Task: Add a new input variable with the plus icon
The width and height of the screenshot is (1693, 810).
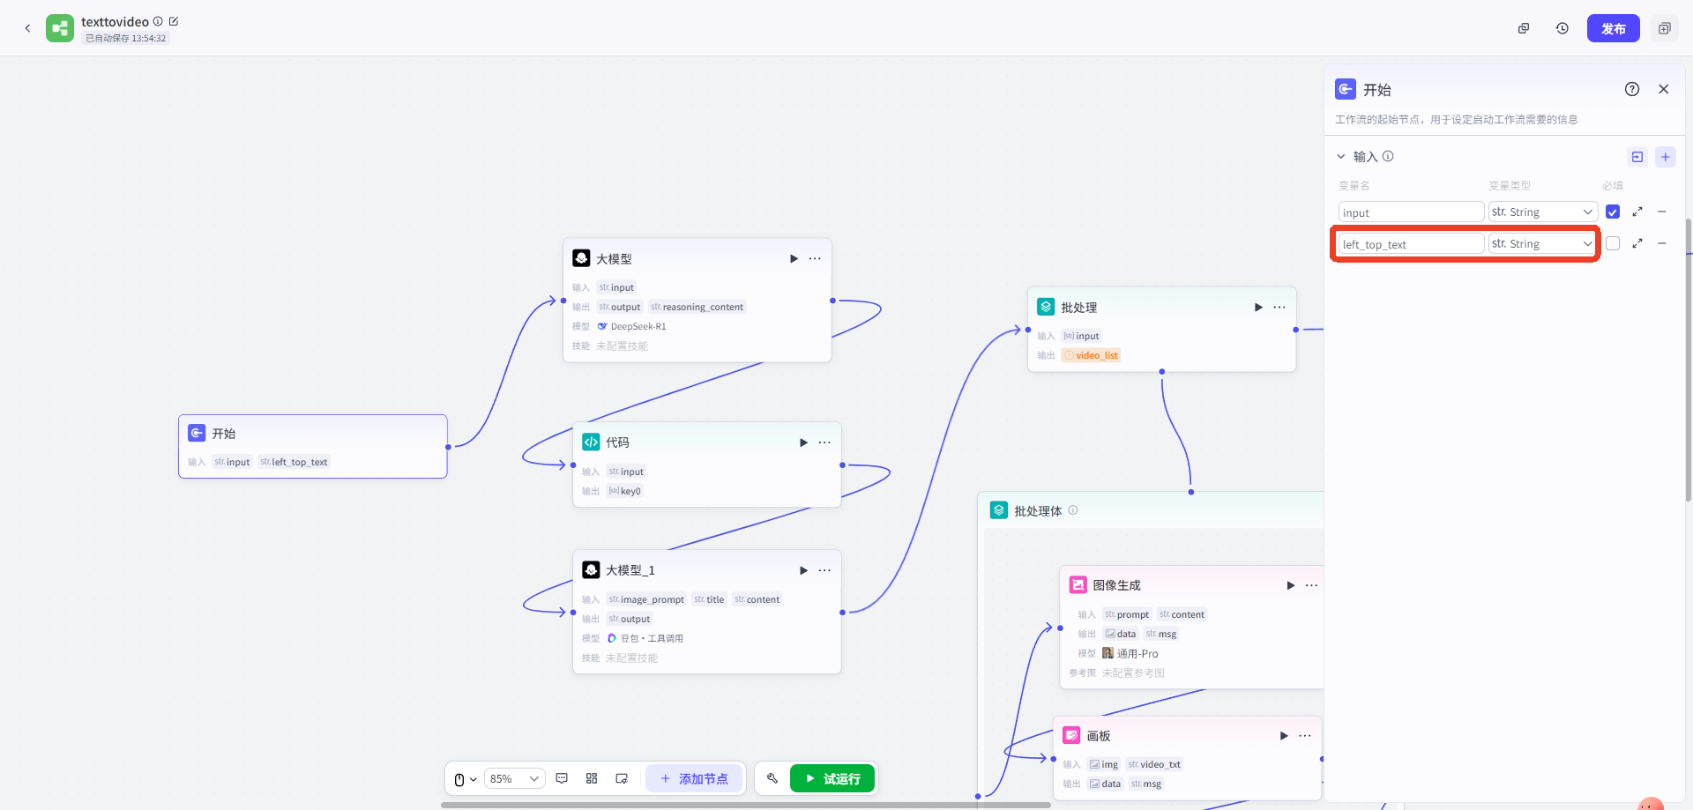Action: click(1665, 157)
